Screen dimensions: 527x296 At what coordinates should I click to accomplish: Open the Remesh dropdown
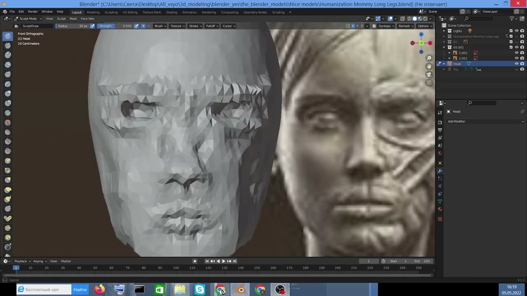point(406,26)
